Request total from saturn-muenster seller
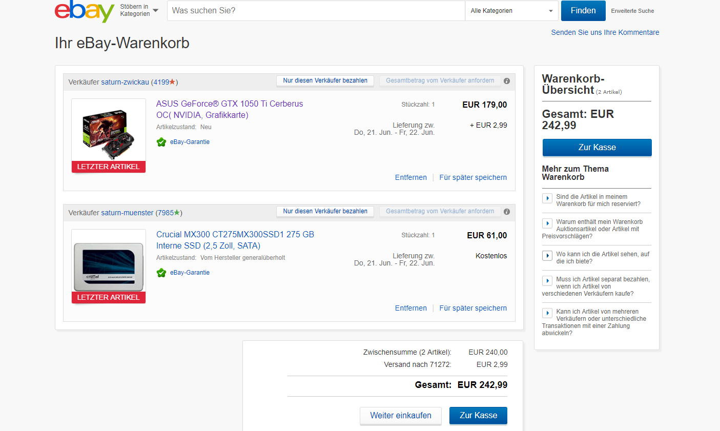This screenshot has width=720, height=431. pyautogui.click(x=440, y=211)
